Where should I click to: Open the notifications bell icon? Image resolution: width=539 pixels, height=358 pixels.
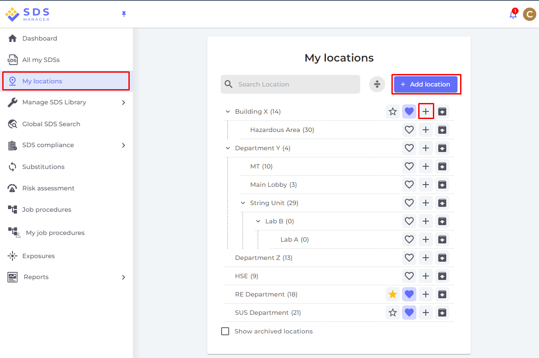click(x=513, y=14)
